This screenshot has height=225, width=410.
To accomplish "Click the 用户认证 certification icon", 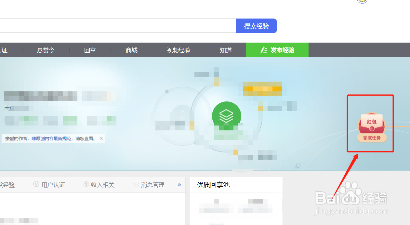I will (x=36, y=184).
